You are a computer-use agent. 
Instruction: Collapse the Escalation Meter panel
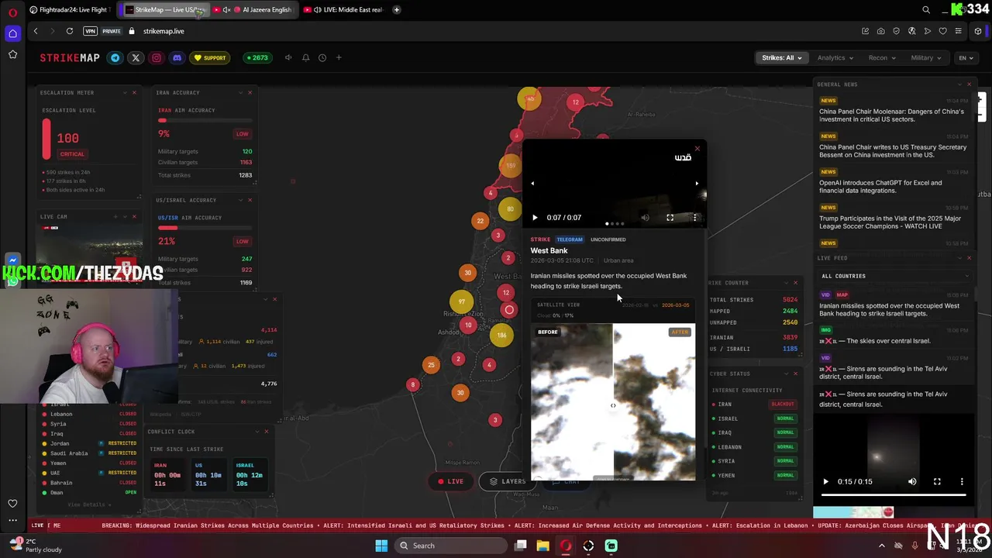[125, 92]
